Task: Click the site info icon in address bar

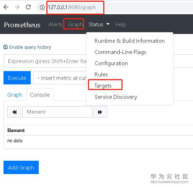Action: pos(42,7)
